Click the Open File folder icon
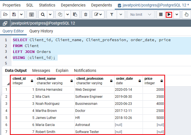 pyautogui.click(x=5, y=15)
